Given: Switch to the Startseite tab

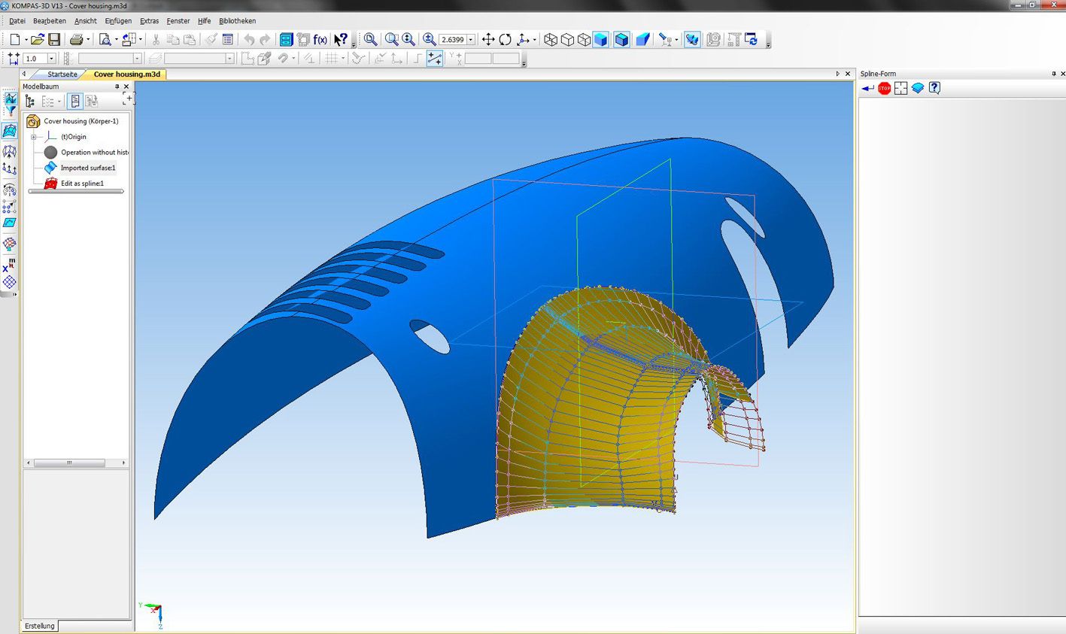Looking at the screenshot, I should (62, 74).
